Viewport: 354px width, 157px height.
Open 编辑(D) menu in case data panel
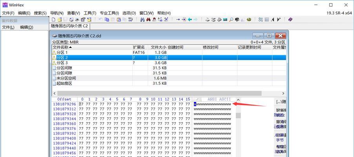[27, 27]
